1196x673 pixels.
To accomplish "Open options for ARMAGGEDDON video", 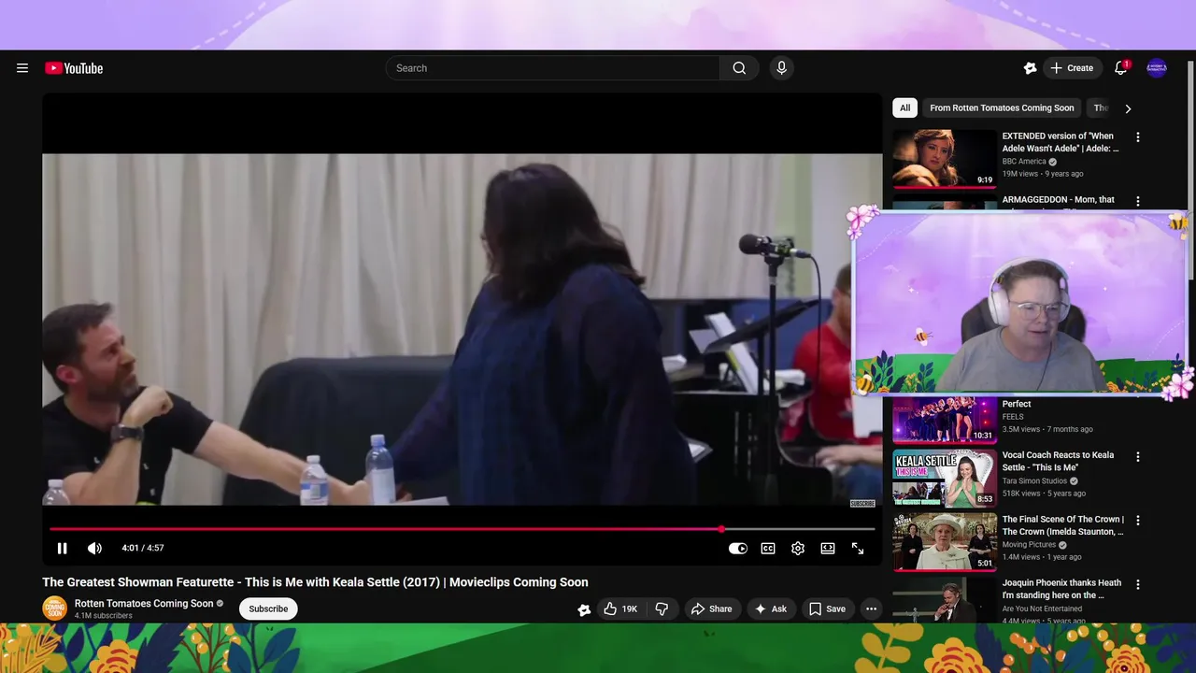I will coord(1137,201).
